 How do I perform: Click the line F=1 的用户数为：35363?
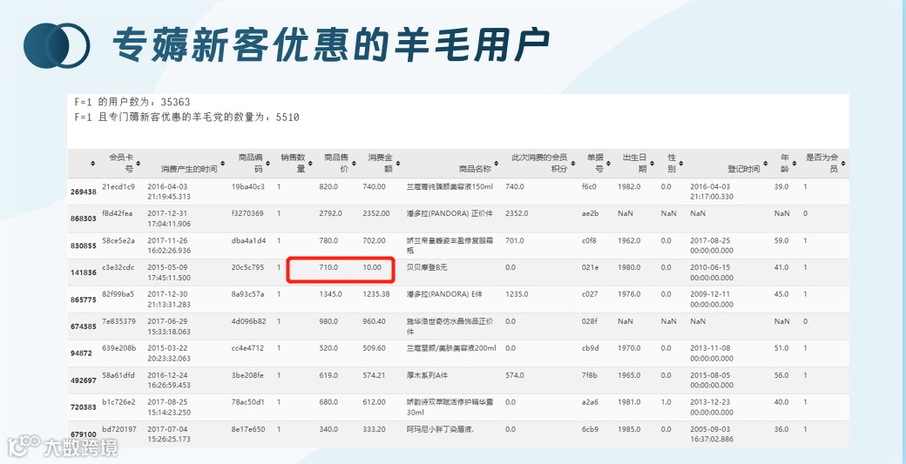click(x=132, y=102)
